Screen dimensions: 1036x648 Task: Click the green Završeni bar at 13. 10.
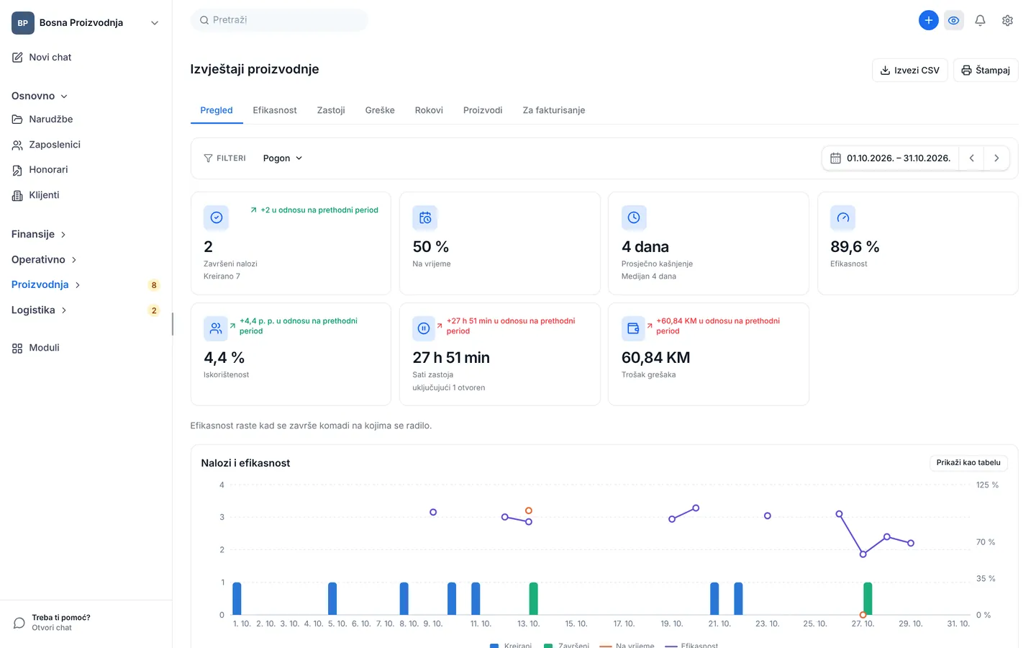coord(533,599)
